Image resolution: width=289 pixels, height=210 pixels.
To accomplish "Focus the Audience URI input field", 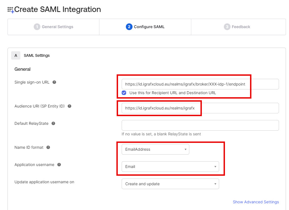I will [200, 108].
